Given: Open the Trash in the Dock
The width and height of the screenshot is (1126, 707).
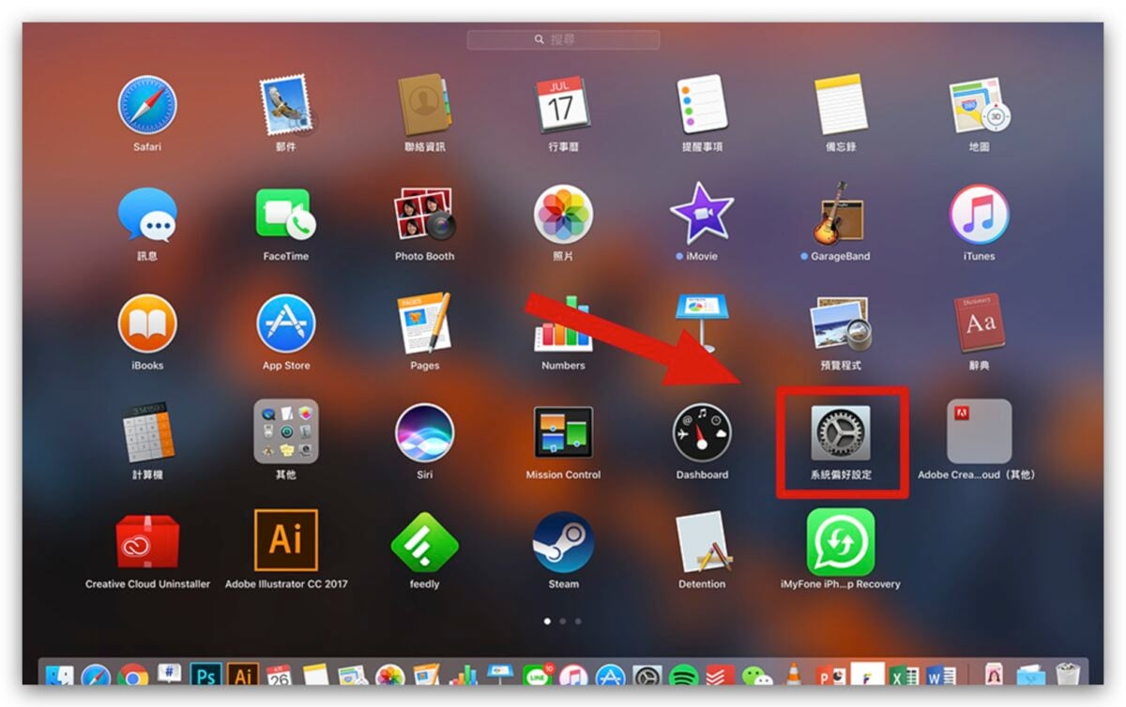Looking at the screenshot, I should [x=1067, y=674].
